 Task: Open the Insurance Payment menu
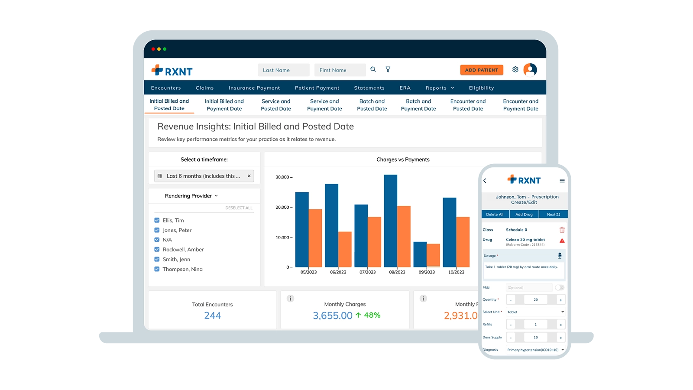pyautogui.click(x=254, y=88)
